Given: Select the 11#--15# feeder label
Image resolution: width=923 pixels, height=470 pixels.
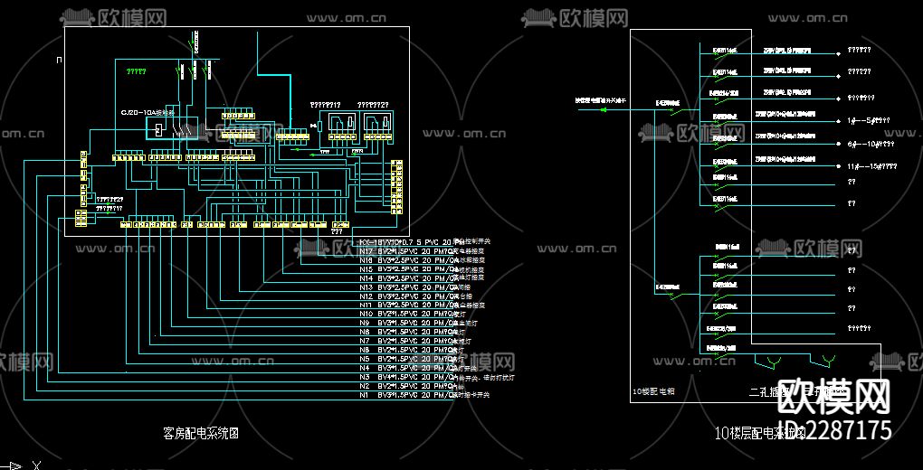Looking at the screenshot, I should tap(871, 166).
